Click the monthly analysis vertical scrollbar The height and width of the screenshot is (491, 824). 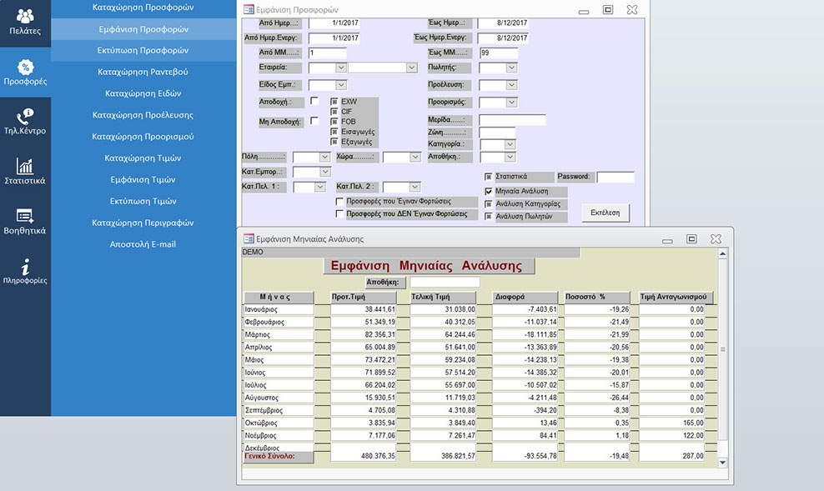point(722,375)
